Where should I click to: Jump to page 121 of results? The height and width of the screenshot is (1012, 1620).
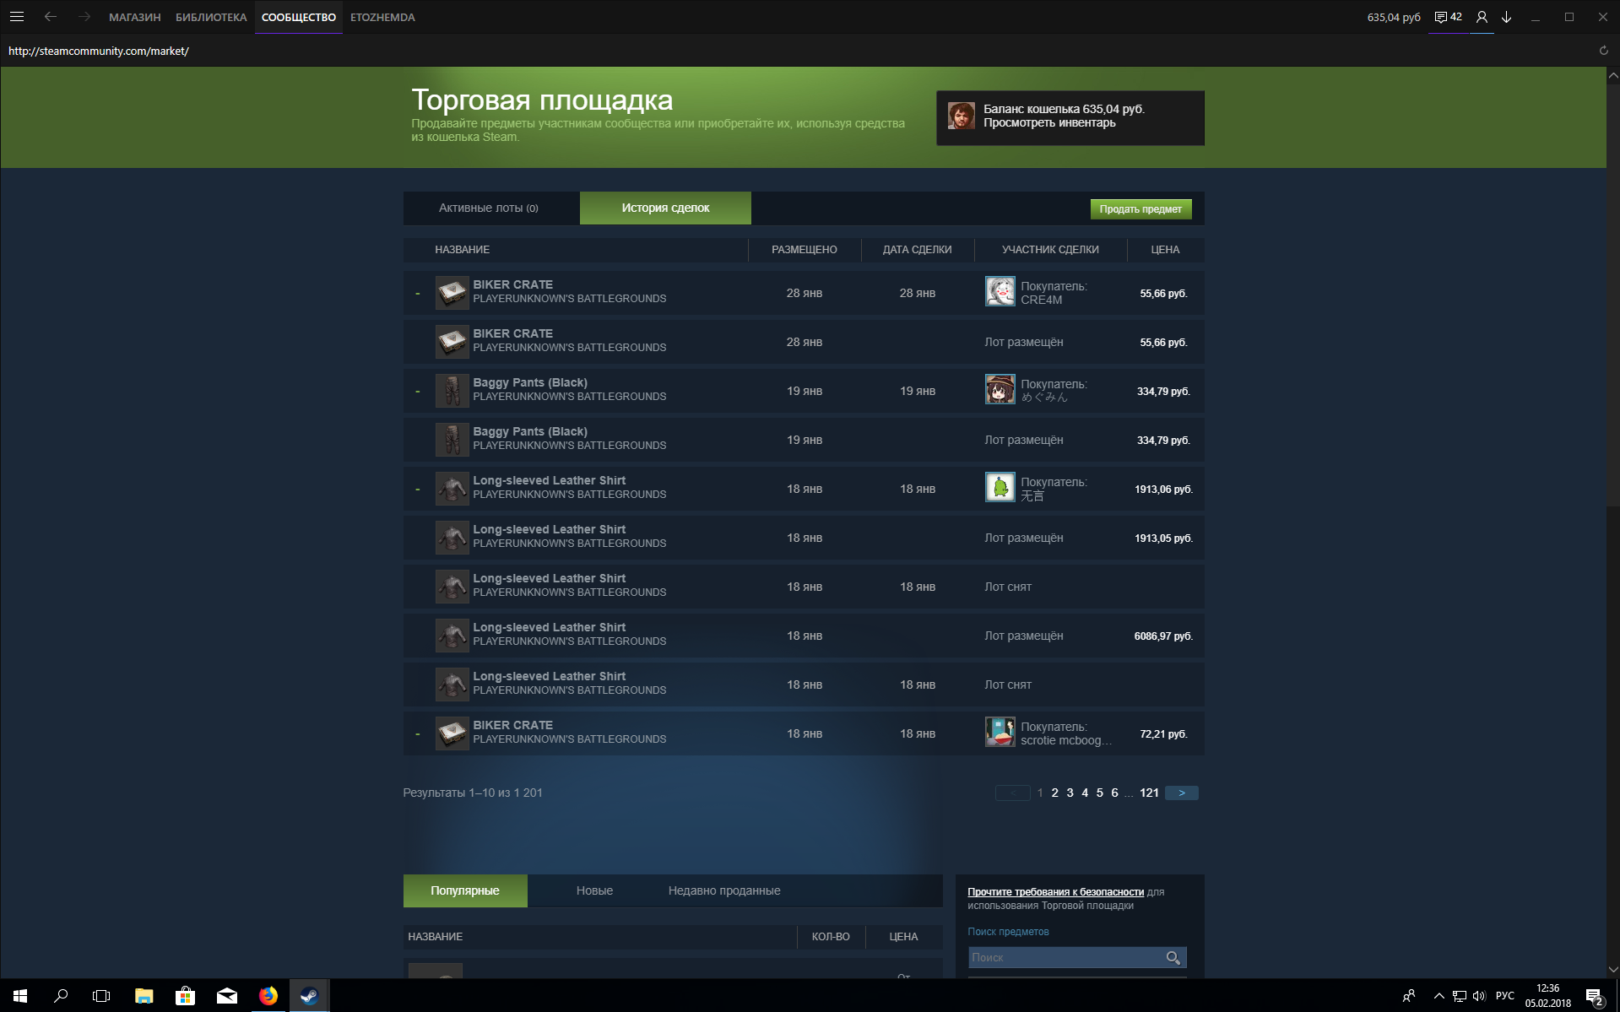pos(1149,793)
